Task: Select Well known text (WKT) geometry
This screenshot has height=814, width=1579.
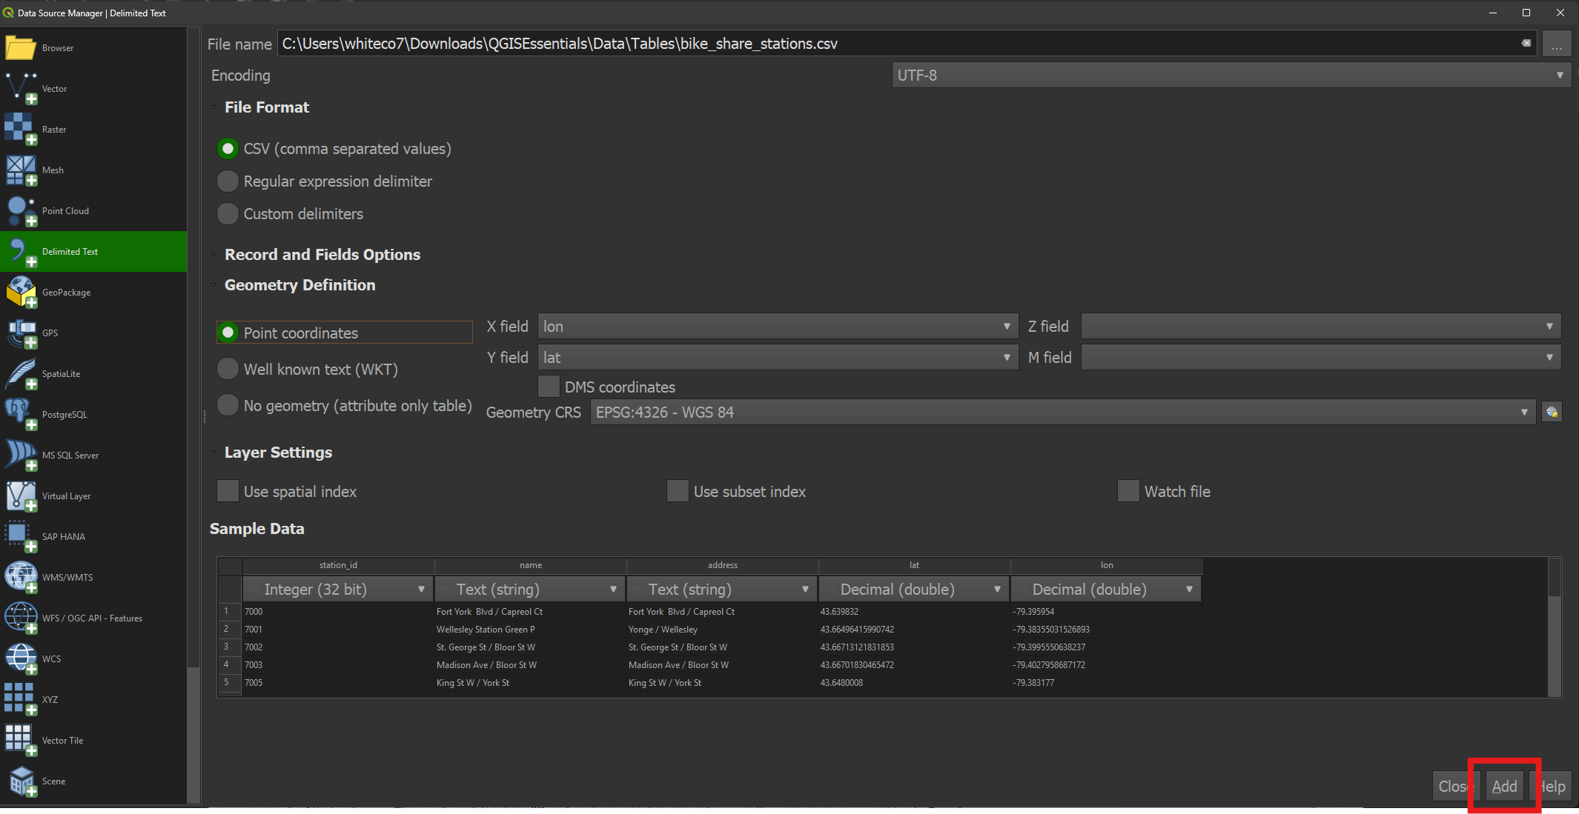Action: coord(308,369)
